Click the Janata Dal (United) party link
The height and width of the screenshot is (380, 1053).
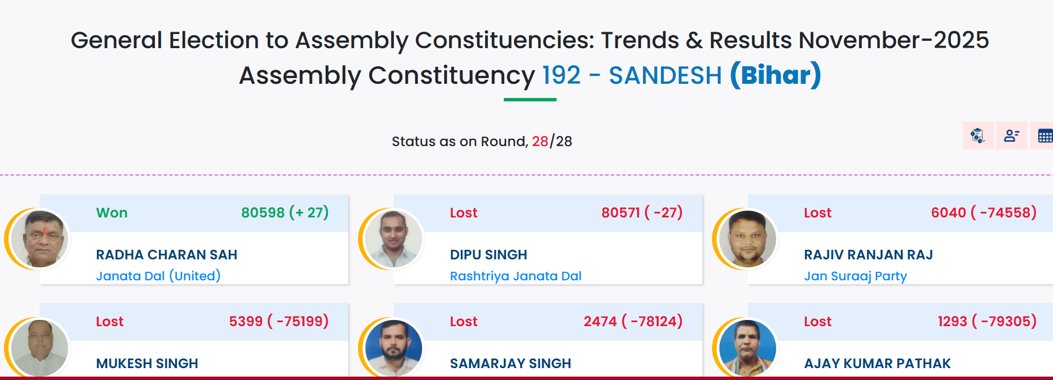point(158,276)
